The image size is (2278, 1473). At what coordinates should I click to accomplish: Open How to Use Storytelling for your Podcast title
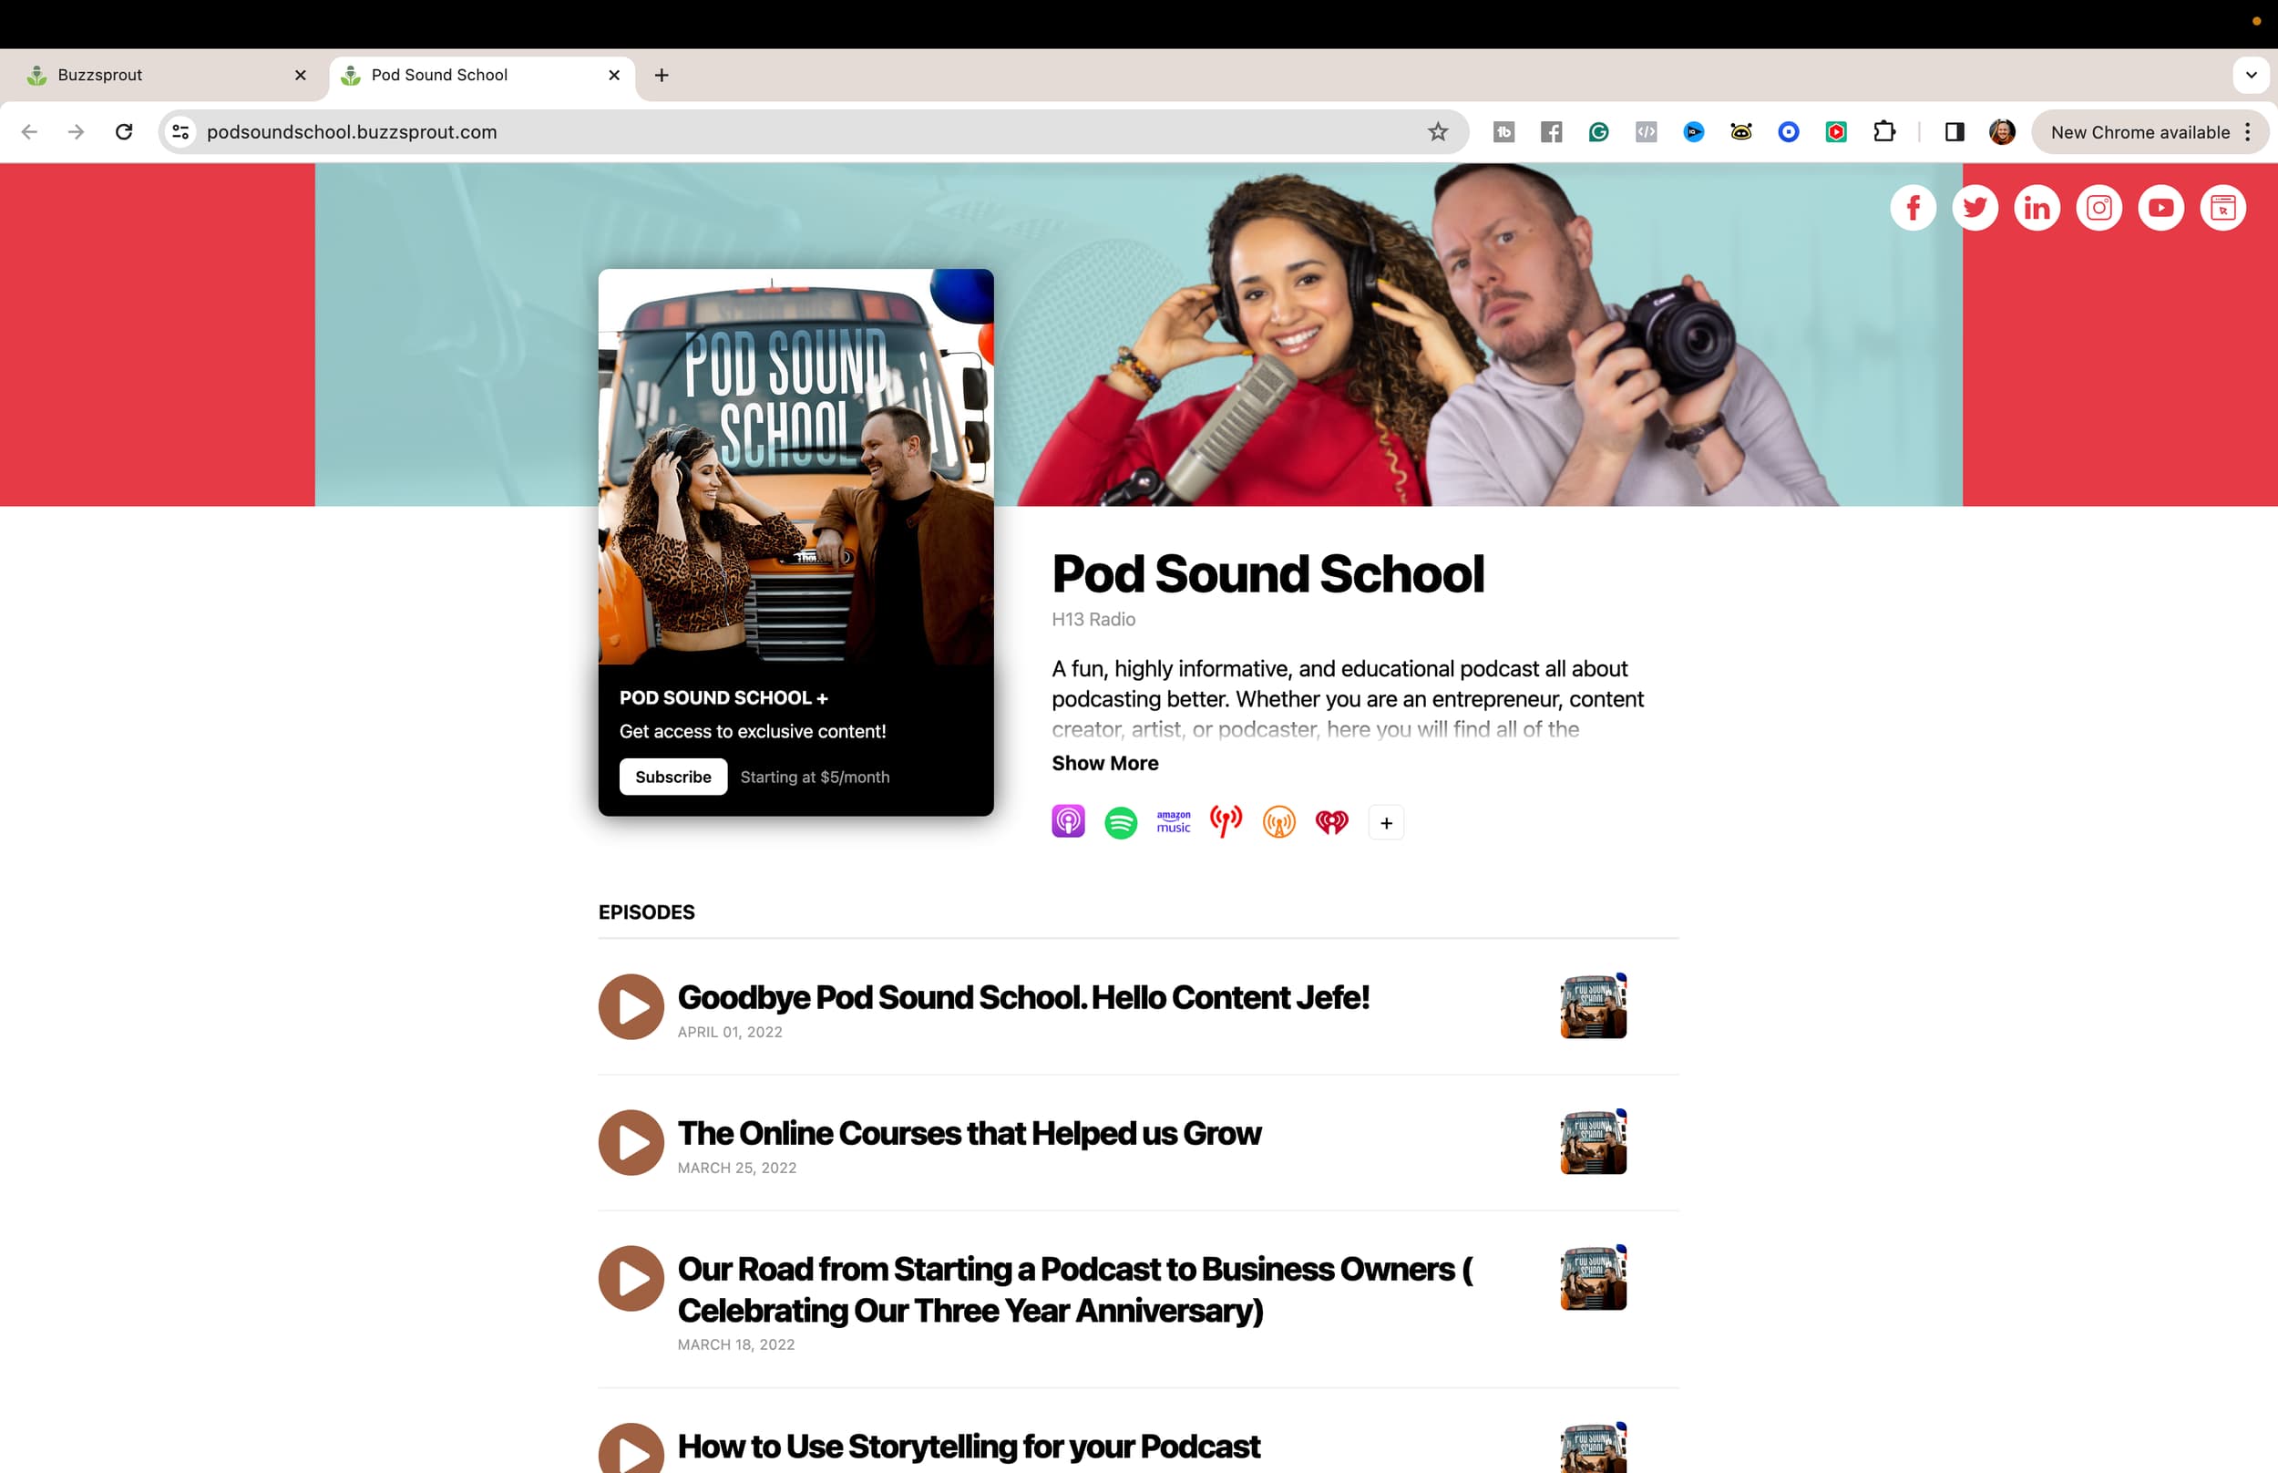click(x=969, y=1447)
